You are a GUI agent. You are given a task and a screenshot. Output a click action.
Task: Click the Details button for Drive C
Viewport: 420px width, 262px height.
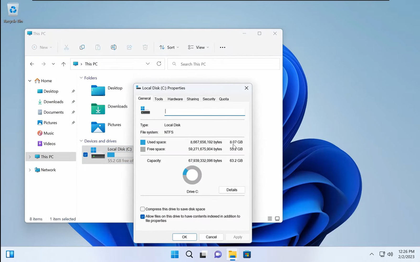232,190
